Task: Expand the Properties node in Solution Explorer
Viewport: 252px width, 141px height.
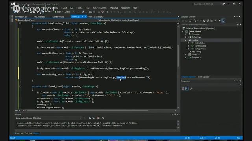Action: tap(185, 34)
